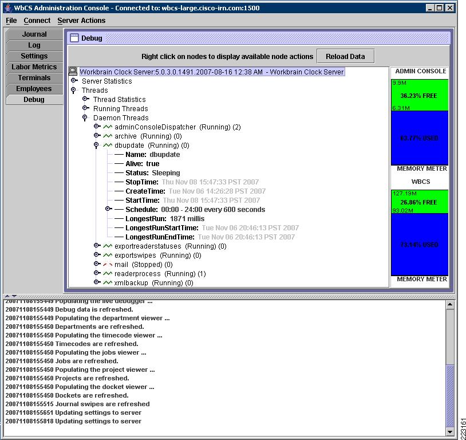
Task: Click the green wave icon of adminConsoleDispatcher
Action: click(108, 127)
